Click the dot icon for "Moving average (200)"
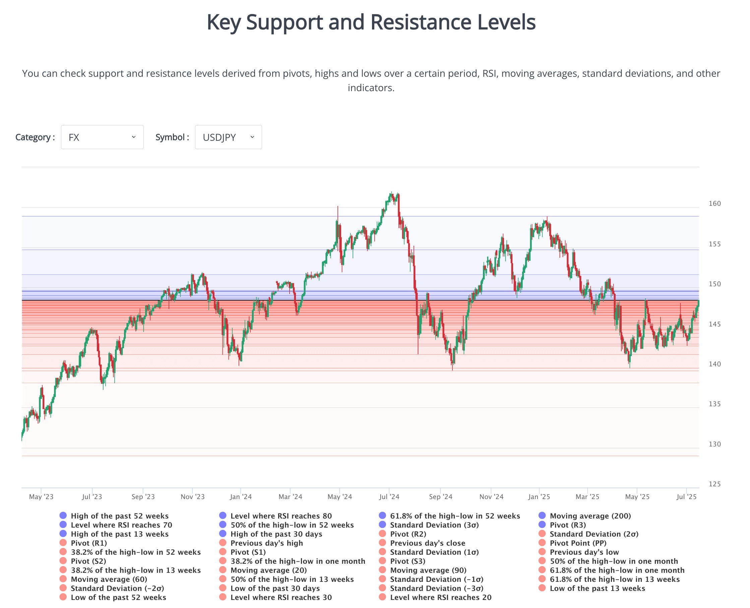Image resolution: width=750 pixels, height=608 pixels. (542, 516)
